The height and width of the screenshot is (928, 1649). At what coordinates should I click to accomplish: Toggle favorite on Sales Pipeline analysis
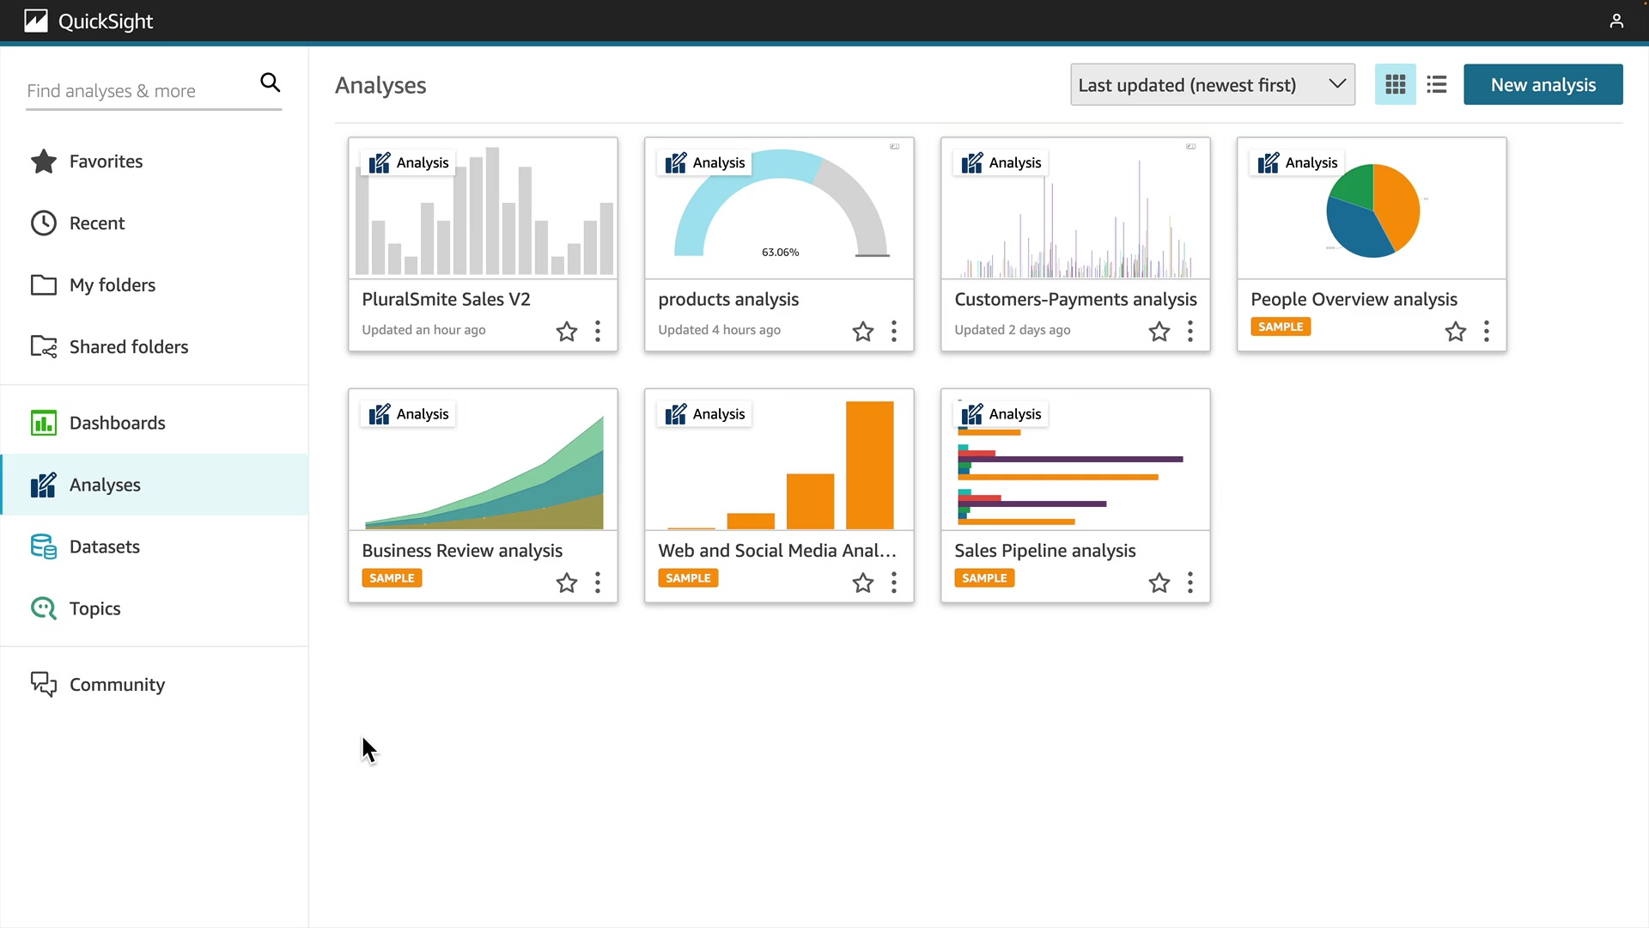(1159, 583)
